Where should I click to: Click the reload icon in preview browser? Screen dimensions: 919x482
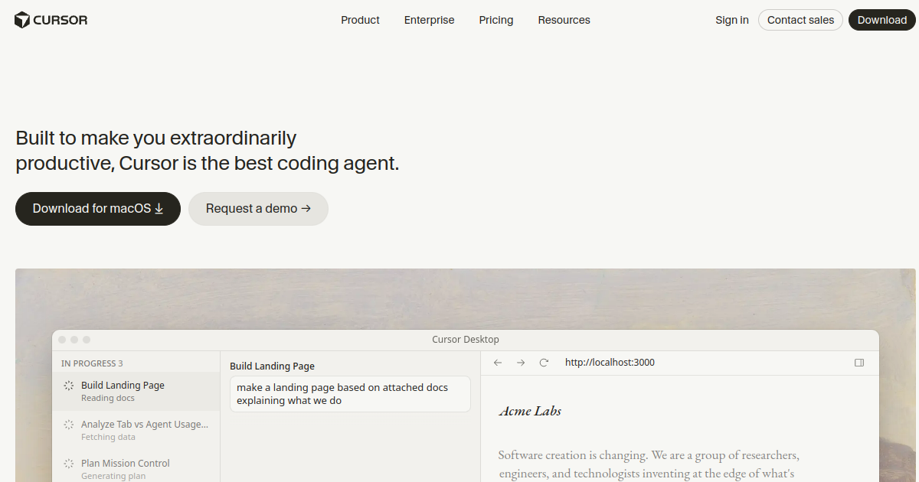tap(544, 363)
